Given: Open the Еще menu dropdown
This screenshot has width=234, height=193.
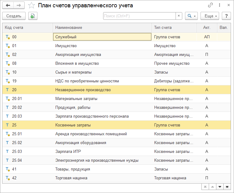Looking at the screenshot, I should tap(210, 16).
